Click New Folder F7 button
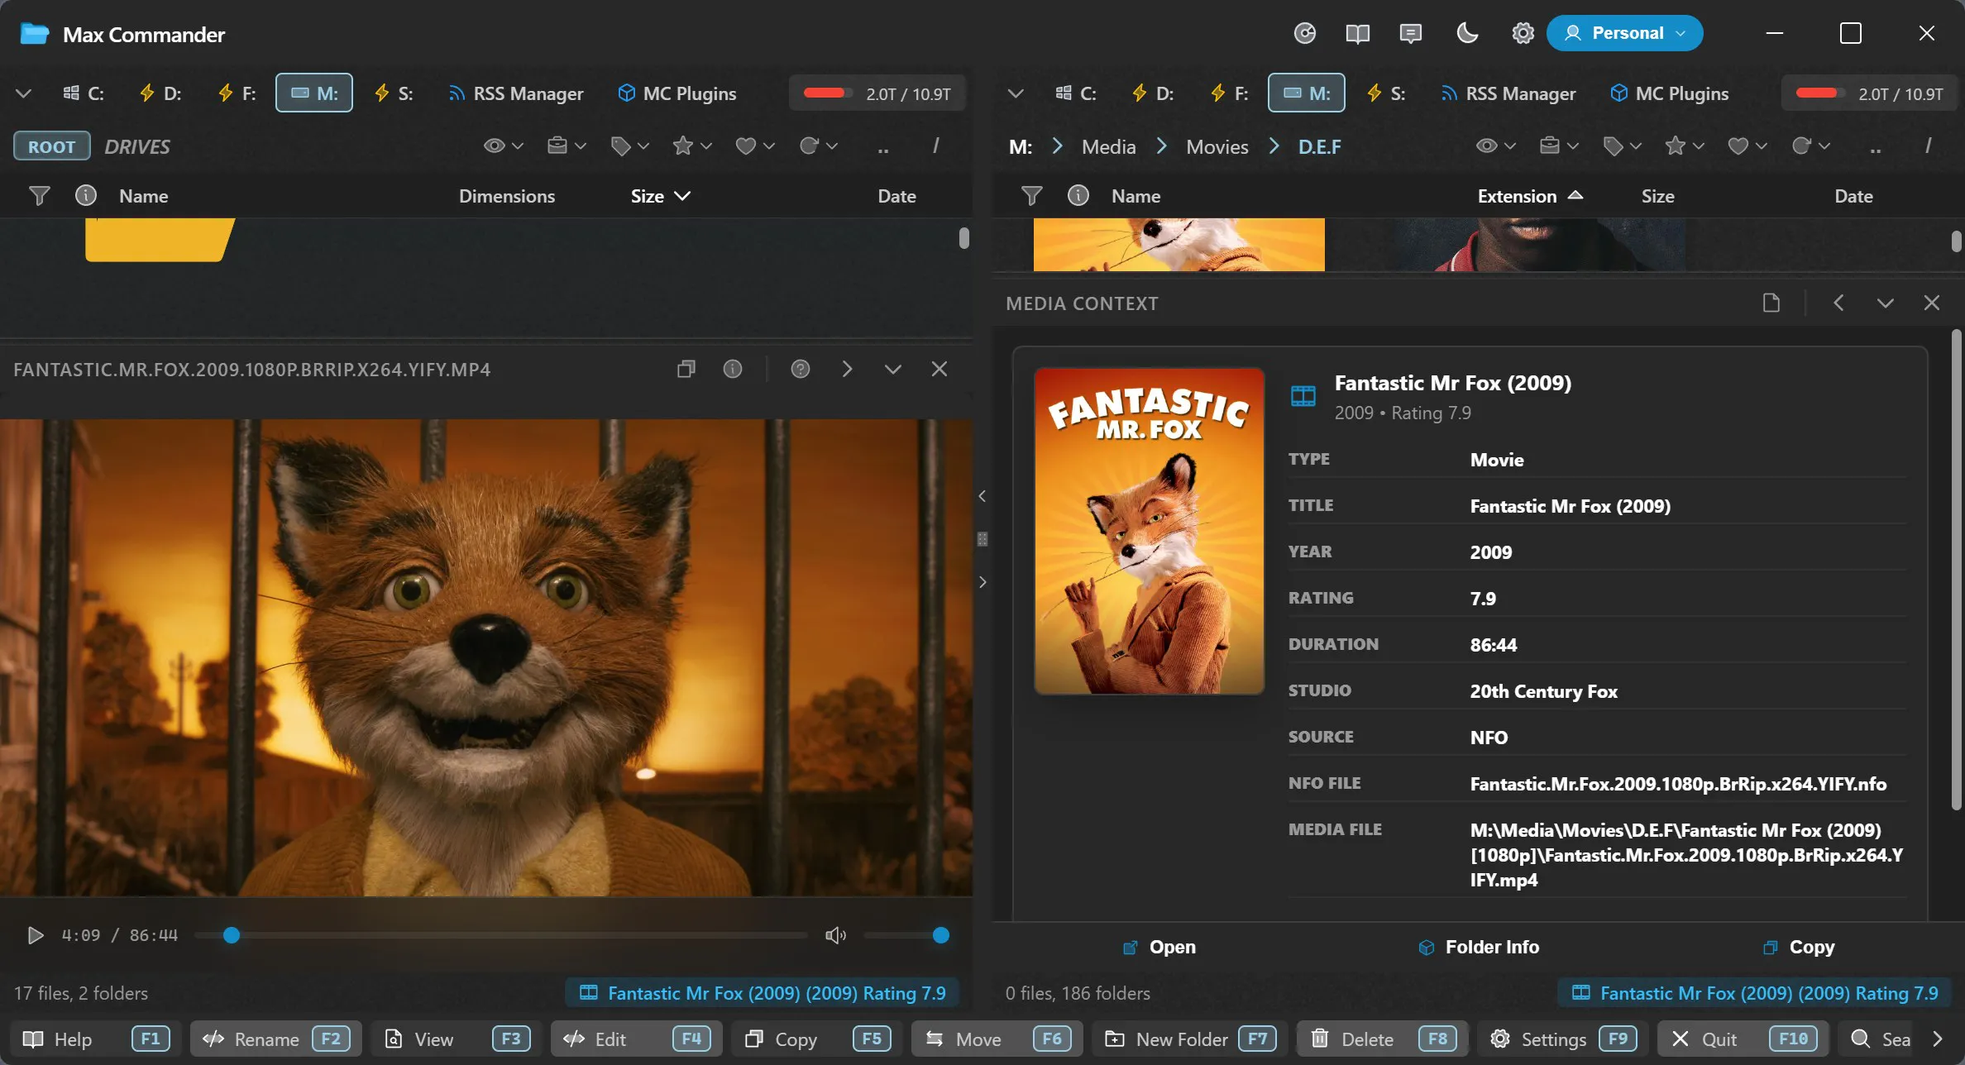Image resolution: width=1965 pixels, height=1065 pixels. [1190, 1039]
